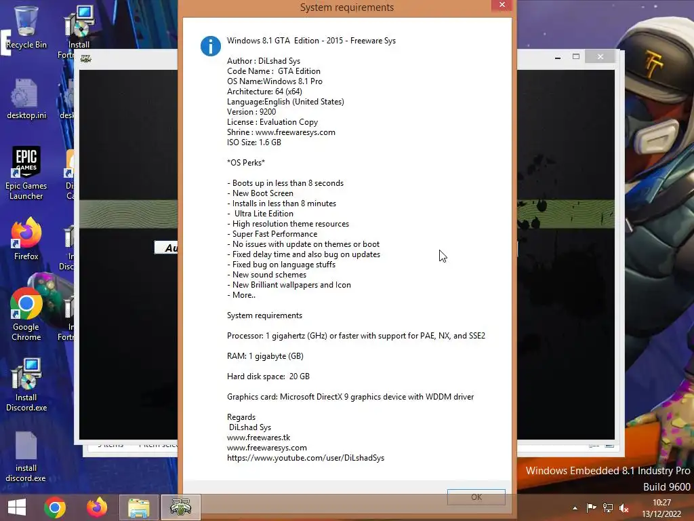
Task: Click the background window's title bar icon
Action: [x=86, y=58]
